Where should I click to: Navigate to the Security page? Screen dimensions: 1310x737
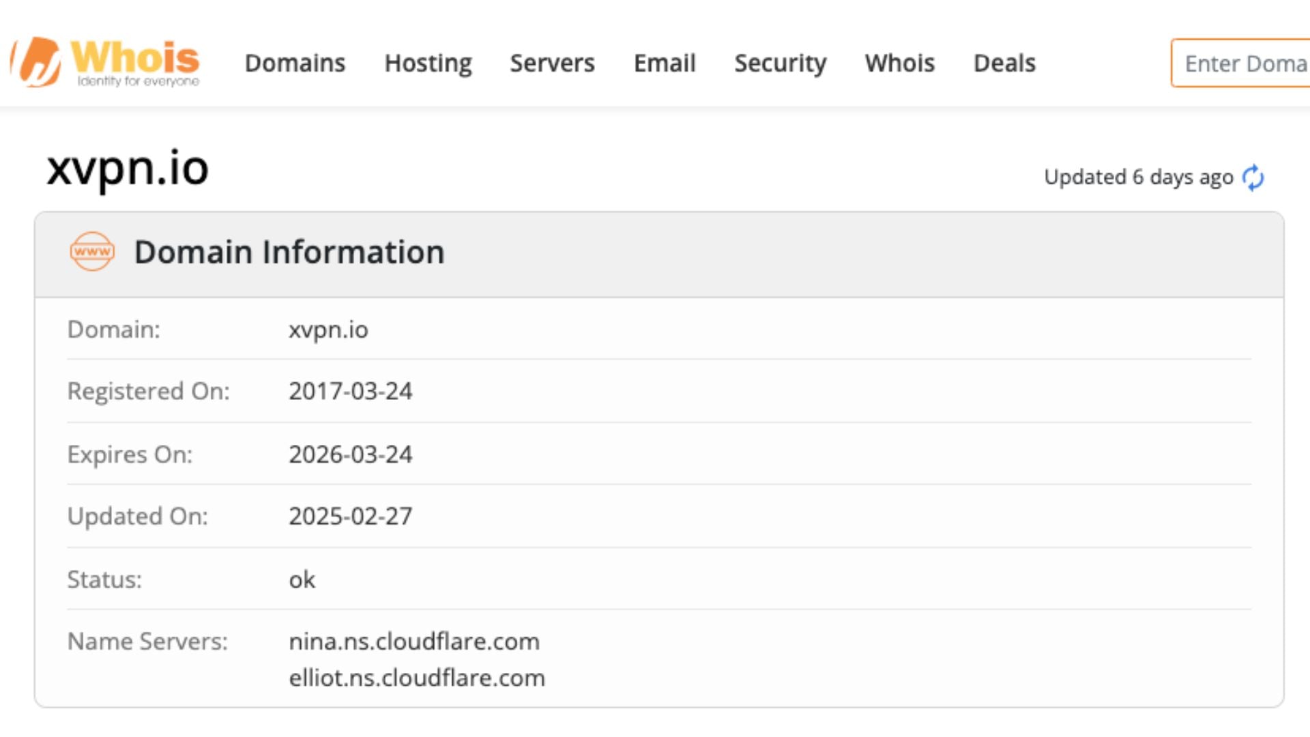point(780,63)
